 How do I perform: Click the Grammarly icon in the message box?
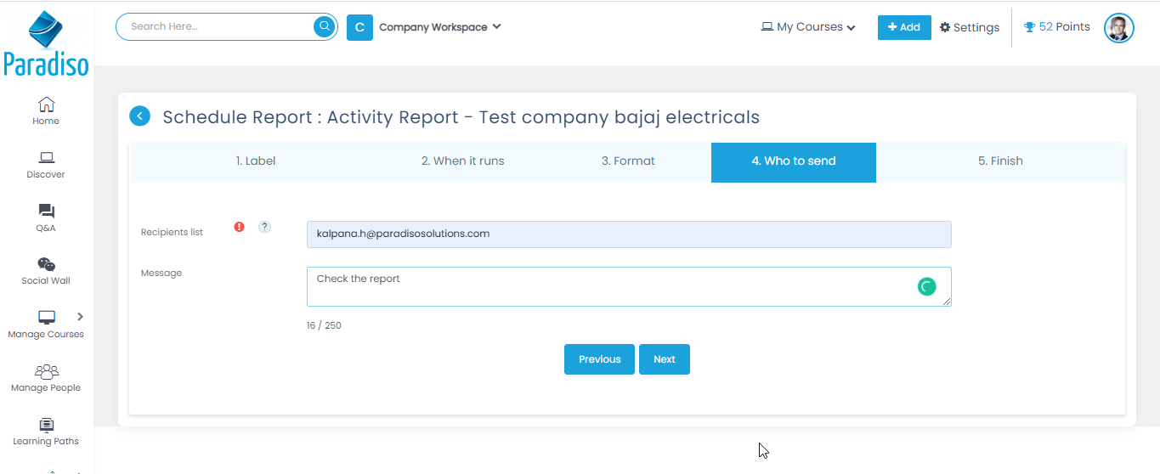click(926, 287)
